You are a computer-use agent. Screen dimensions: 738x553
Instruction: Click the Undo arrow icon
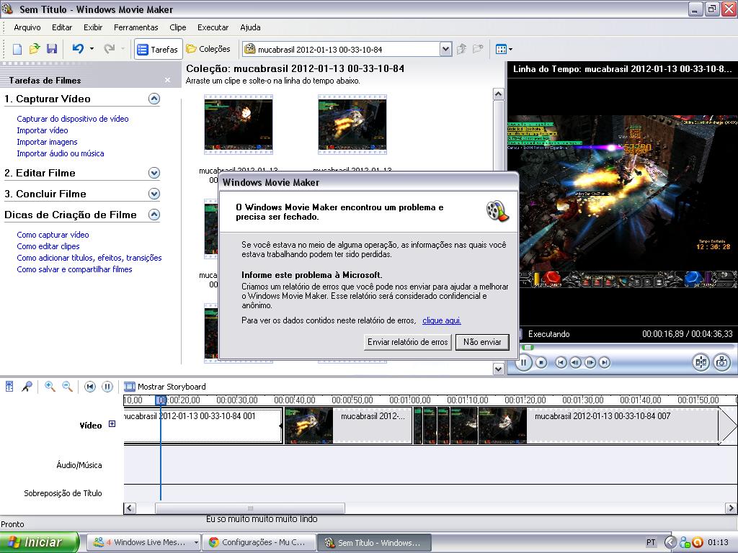78,49
